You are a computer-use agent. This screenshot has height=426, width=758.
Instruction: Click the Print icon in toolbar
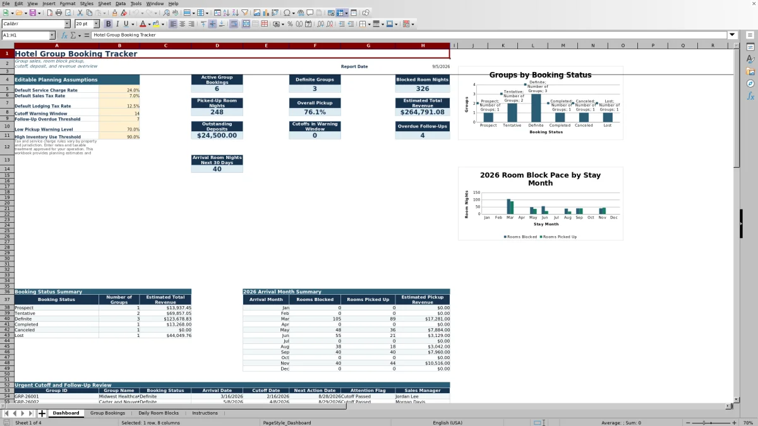pos(59,13)
